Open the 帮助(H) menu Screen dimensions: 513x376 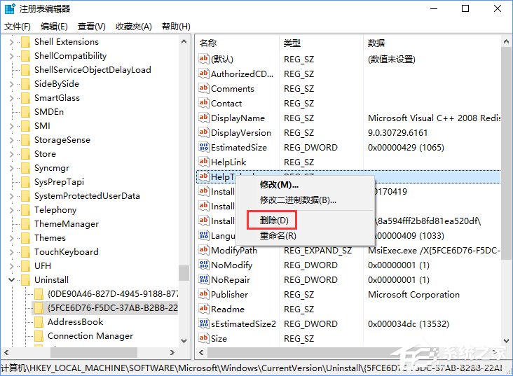click(176, 26)
